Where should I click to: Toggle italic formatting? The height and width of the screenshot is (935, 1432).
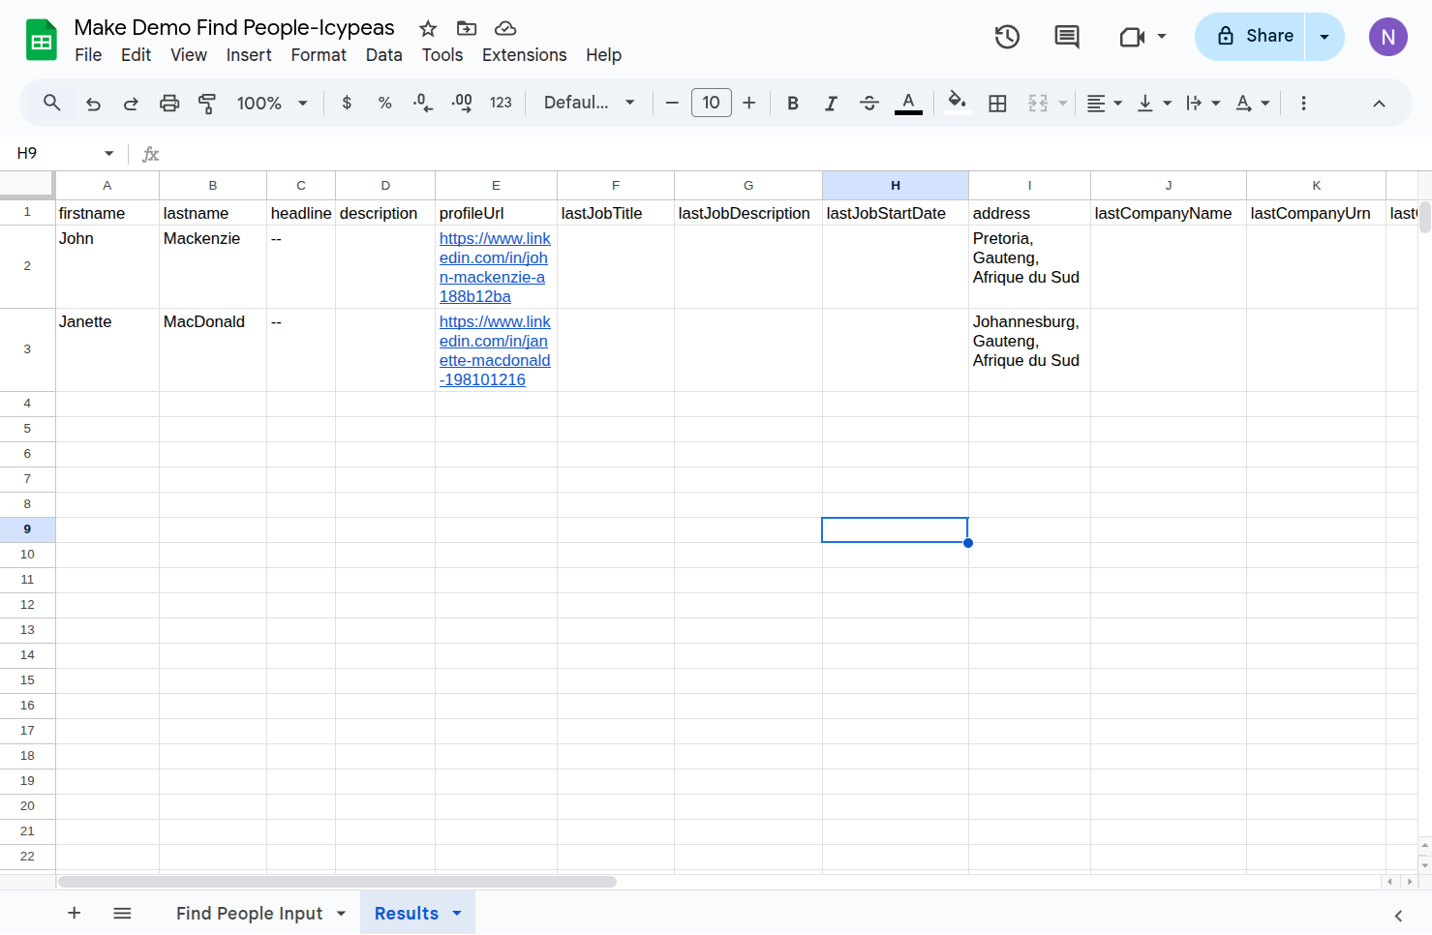(x=831, y=103)
